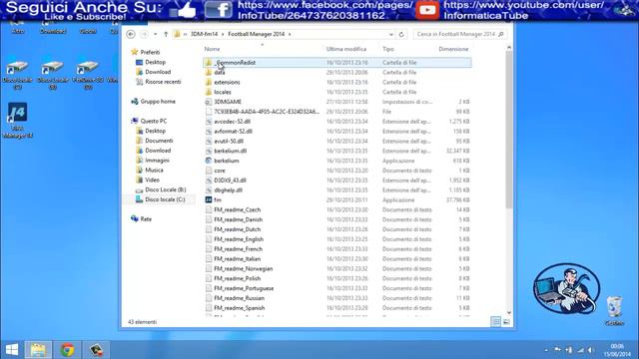The width and height of the screenshot is (639, 359).
Task: Open Risorse recenti in sidebar
Action: (163, 82)
